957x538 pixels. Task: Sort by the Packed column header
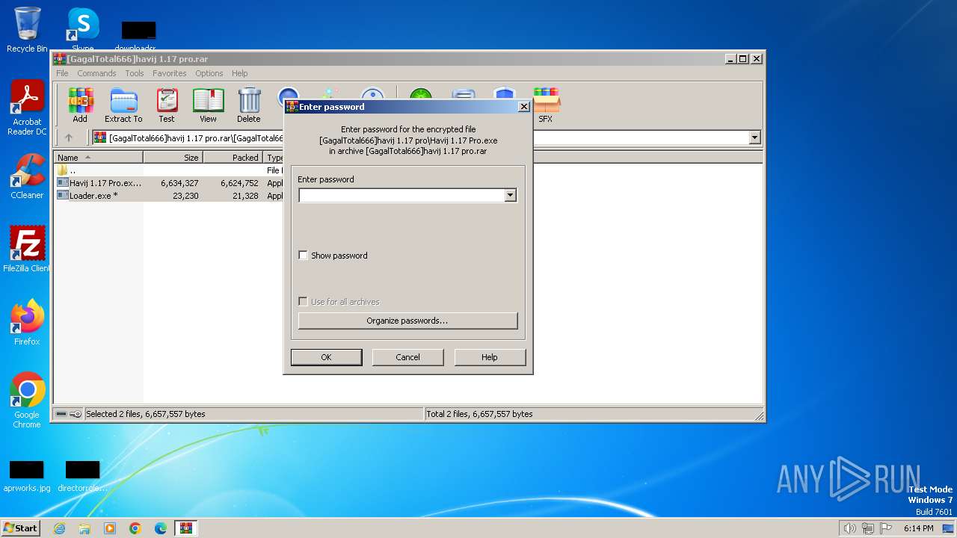point(233,158)
